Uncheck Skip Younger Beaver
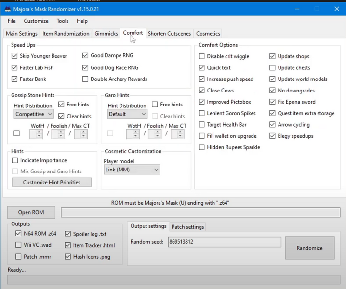Screen dimensions: 346x289 tap(14, 56)
